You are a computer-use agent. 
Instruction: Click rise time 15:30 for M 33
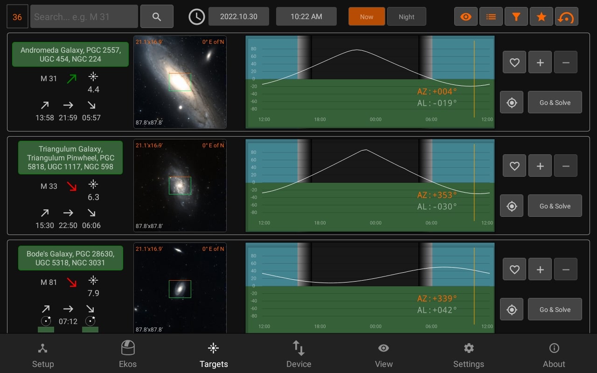(x=45, y=225)
